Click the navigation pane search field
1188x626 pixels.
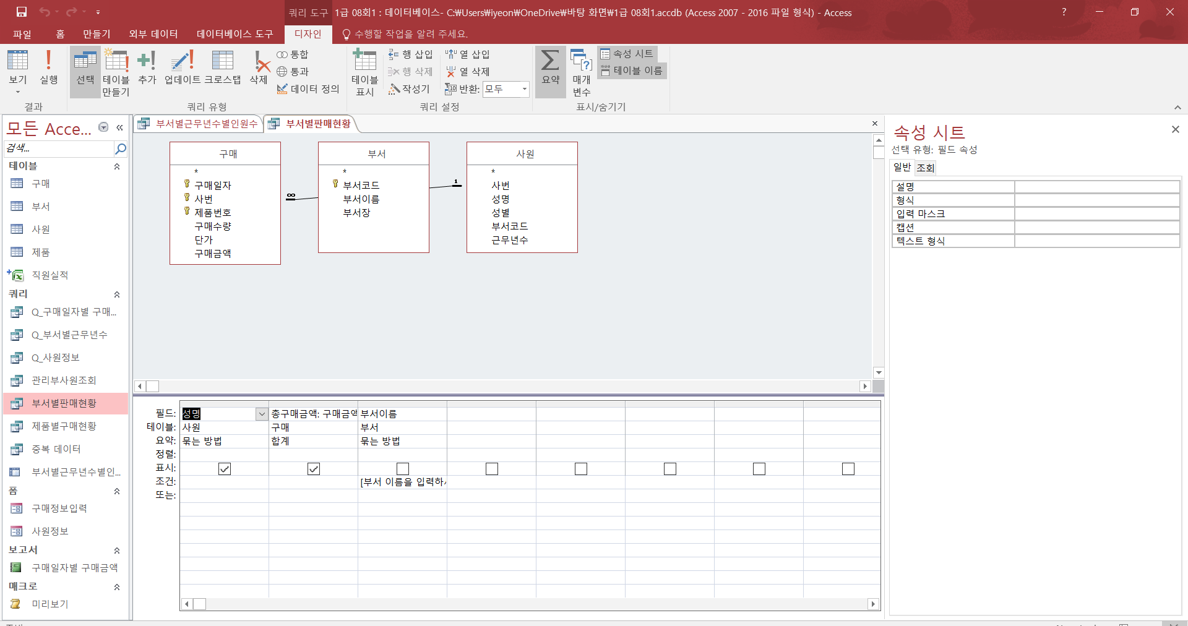point(59,148)
